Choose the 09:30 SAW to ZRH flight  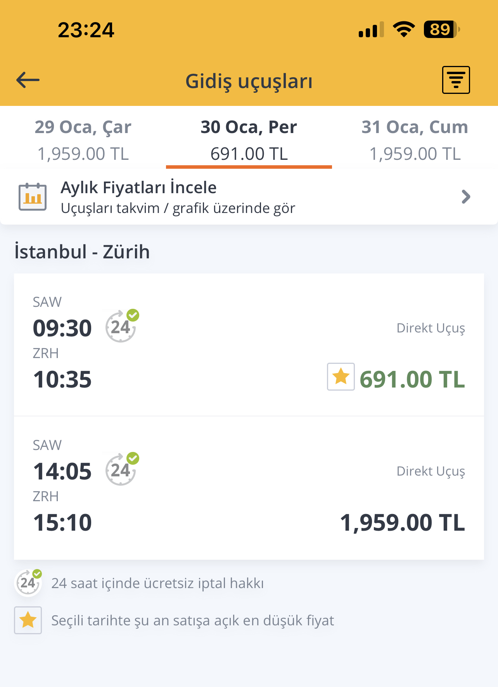(x=249, y=344)
